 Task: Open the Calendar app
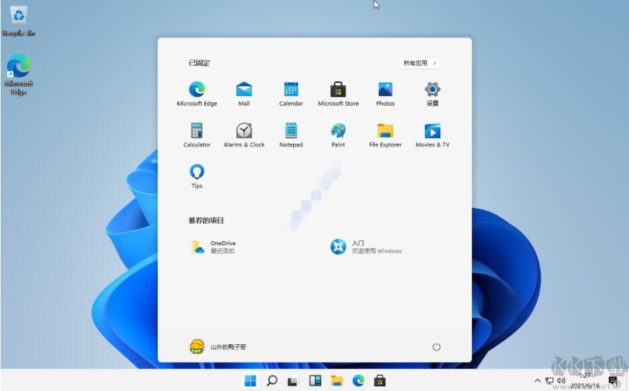(x=291, y=94)
